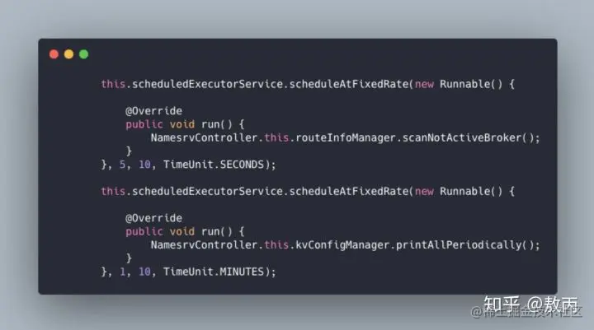594x330 pixels.
Task: Click the 知乎 watermark text
Action: tap(502, 304)
